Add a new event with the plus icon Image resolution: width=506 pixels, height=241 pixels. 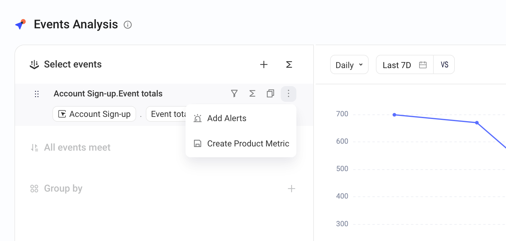pyautogui.click(x=264, y=64)
